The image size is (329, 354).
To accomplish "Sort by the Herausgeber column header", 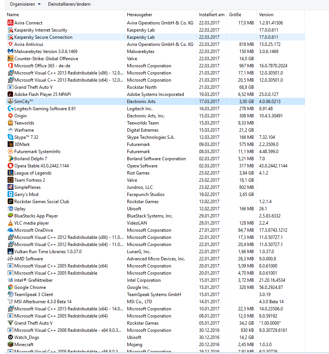I will click(160, 15).
